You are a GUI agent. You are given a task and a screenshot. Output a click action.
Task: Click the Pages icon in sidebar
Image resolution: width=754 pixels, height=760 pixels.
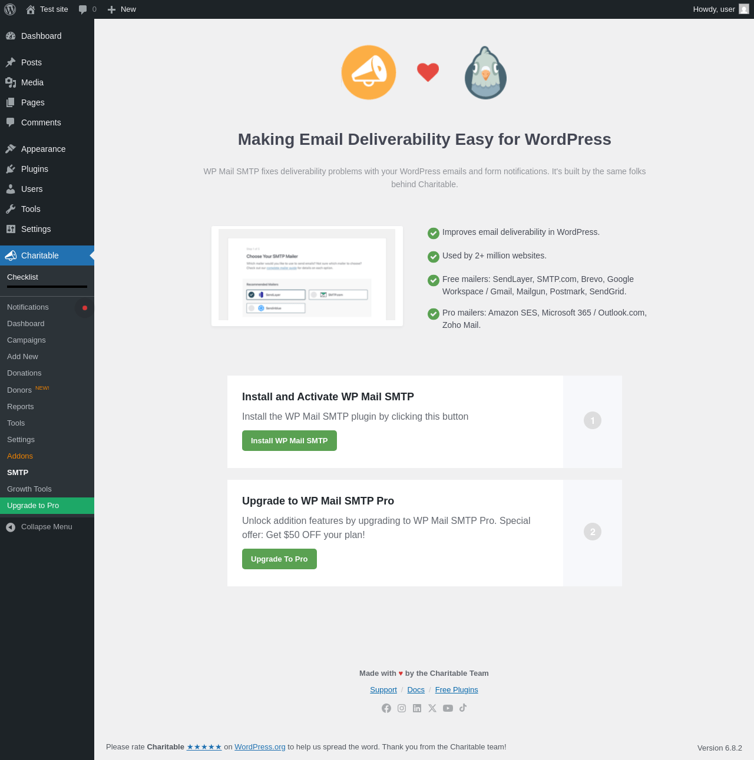(11, 102)
